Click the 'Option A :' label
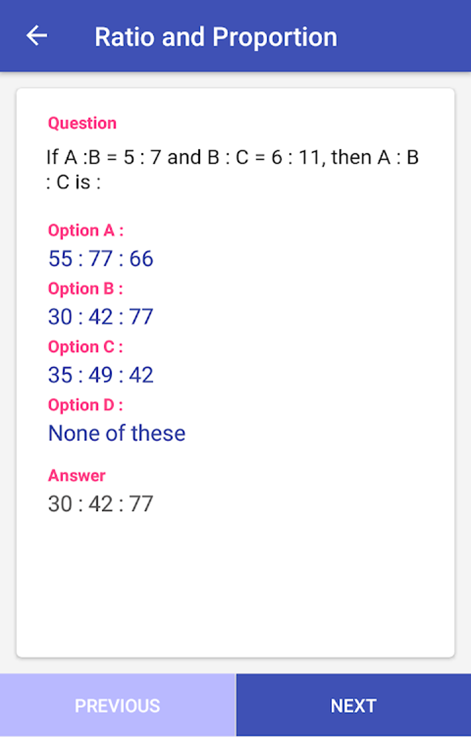471x737 pixels. (86, 230)
